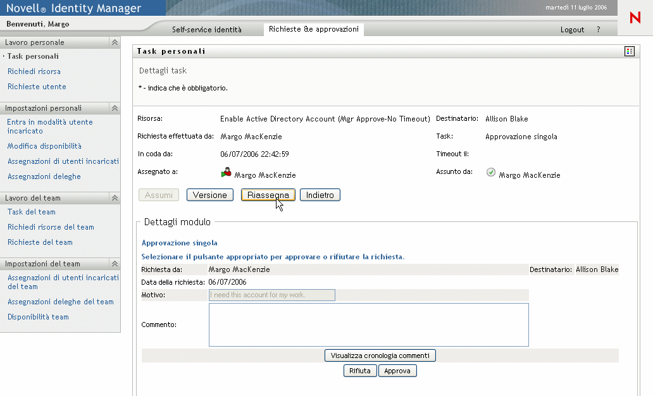Open Disponibilità team link

[x=38, y=317]
